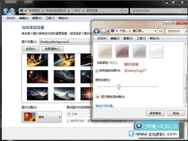Click the control panel icon in the Window Color address bar
188x141 pixels.
click(x=113, y=31)
